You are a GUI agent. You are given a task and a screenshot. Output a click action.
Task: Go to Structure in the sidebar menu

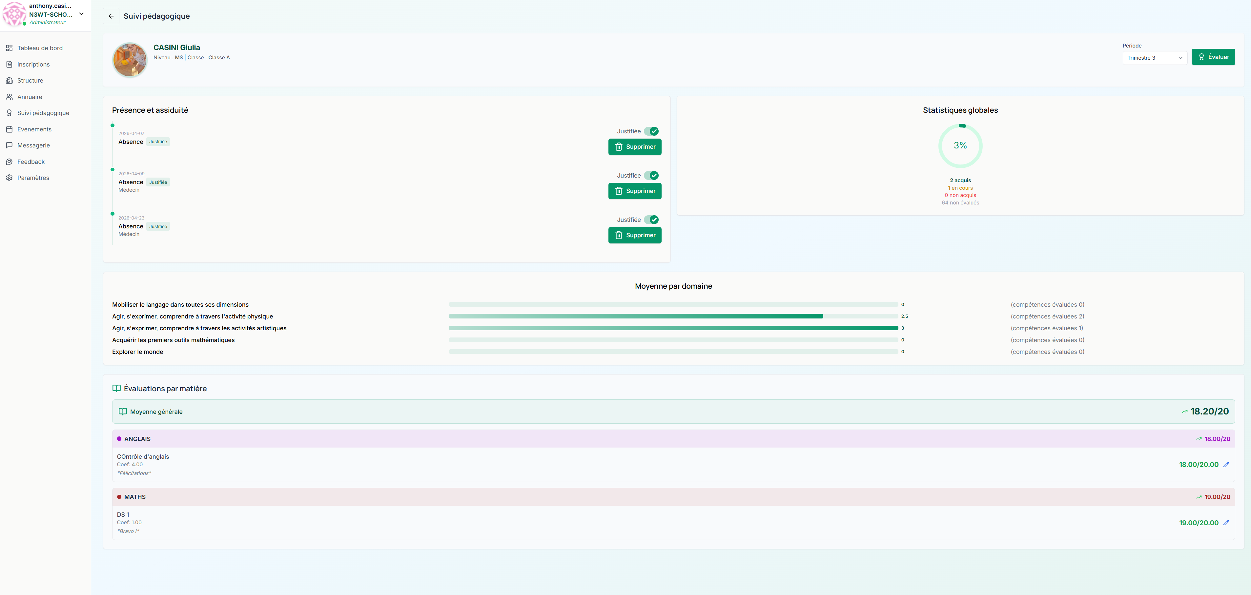pos(30,81)
